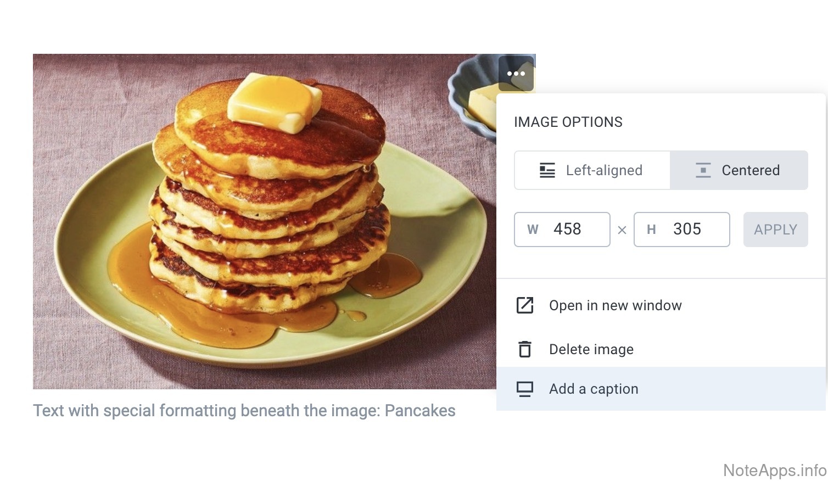Screen dimensions: 828x481
Task: Choose Delete image
Action: coord(591,349)
